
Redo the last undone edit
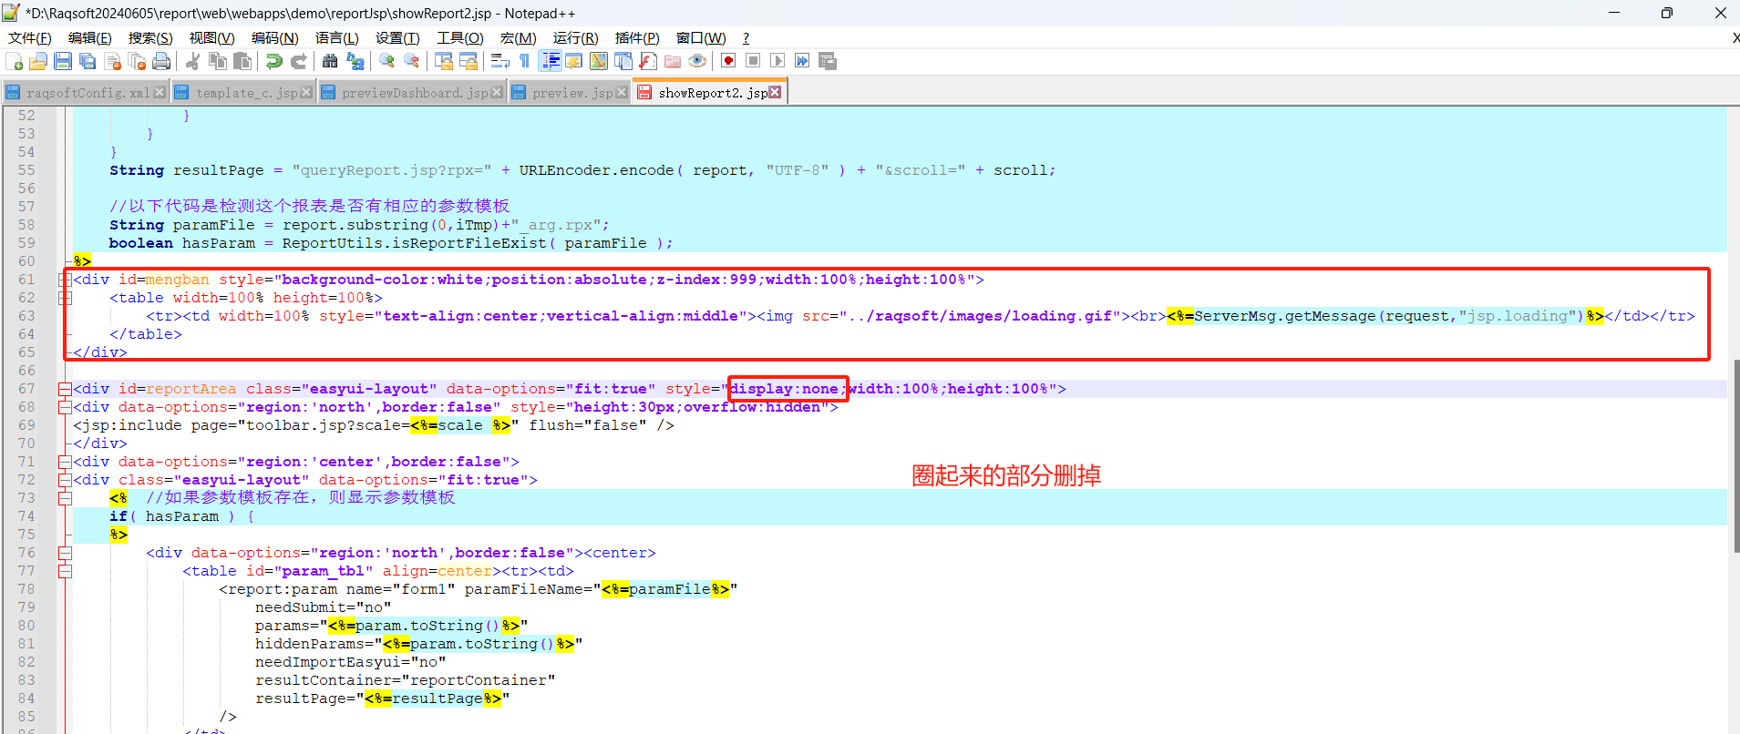(298, 61)
